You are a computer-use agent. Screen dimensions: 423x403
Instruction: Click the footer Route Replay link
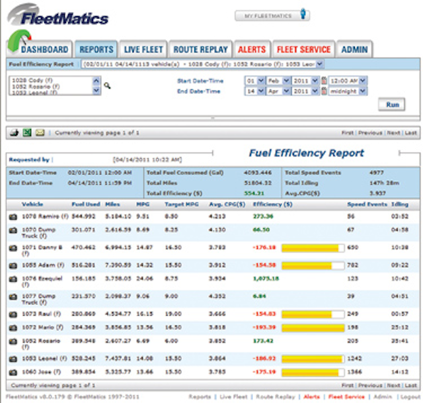(x=276, y=397)
